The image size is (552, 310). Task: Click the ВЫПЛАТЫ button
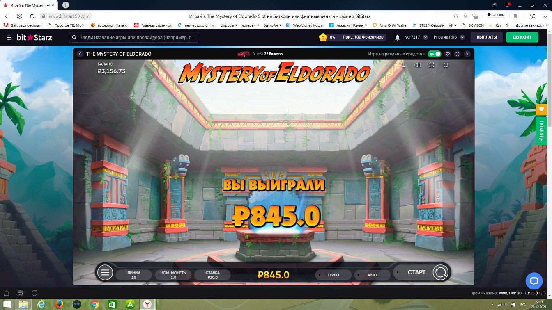pyautogui.click(x=487, y=37)
